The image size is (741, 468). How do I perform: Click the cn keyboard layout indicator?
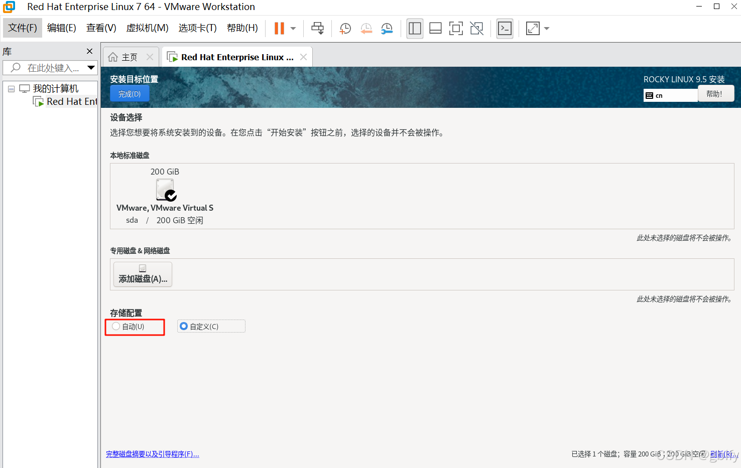(x=671, y=95)
